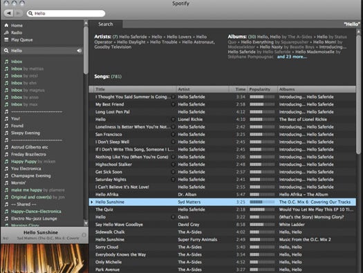Click the icon next to Saturday Nights
Screen dimensions: 363x273
[173, 179]
